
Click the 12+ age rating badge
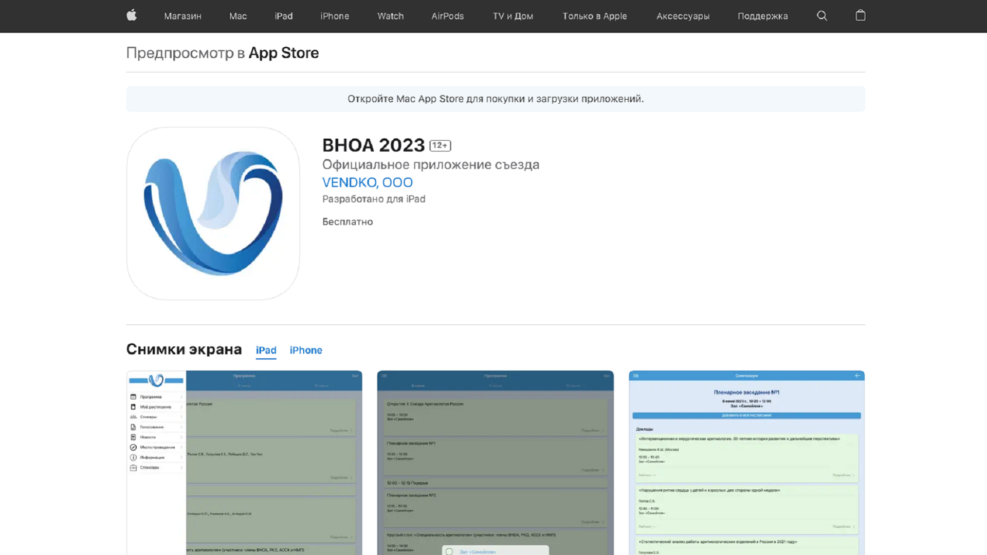(x=440, y=145)
